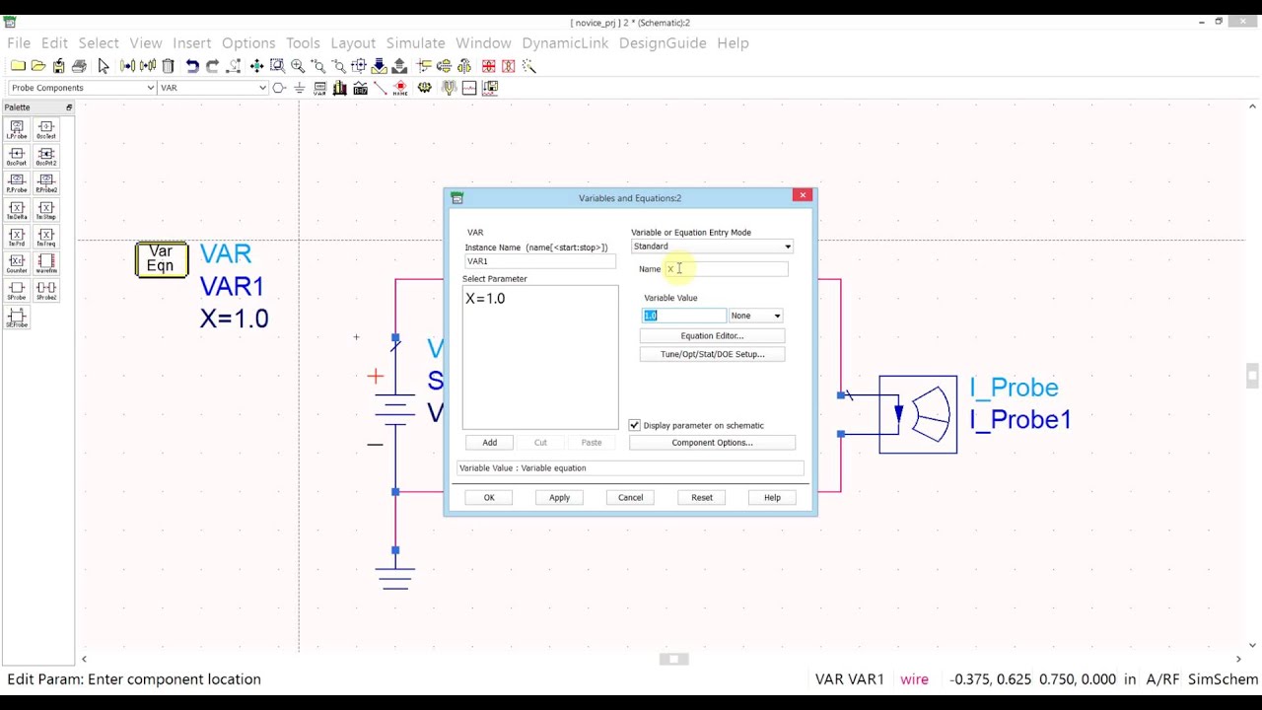The height and width of the screenshot is (710, 1262).
Task: Open the Tools menu
Action: pyautogui.click(x=303, y=43)
